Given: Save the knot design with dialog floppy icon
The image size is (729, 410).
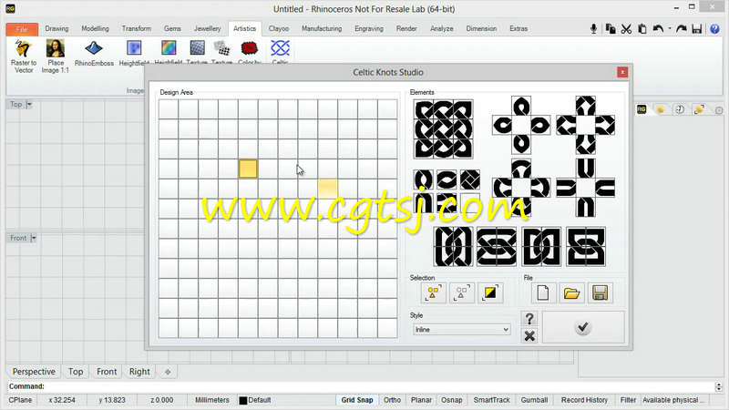Looking at the screenshot, I should click(600, 292).
